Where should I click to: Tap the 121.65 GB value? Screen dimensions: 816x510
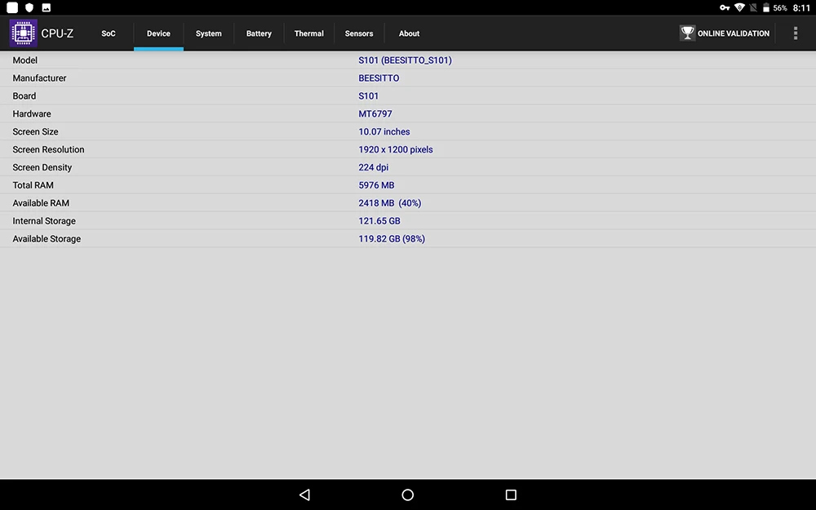379,220
